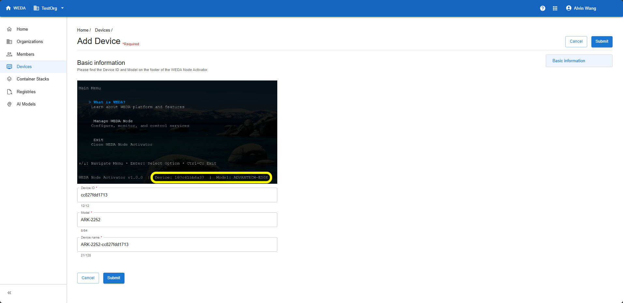Click the AI Models sidebar icon
The image size is (623, 303).
coord(9,104)
